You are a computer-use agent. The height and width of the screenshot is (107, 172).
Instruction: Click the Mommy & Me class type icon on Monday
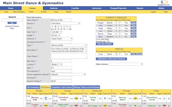[x=46, y=98]
